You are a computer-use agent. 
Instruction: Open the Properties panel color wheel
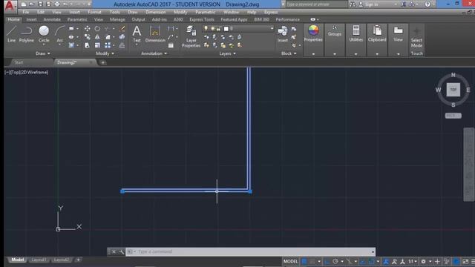click(313, 30)
